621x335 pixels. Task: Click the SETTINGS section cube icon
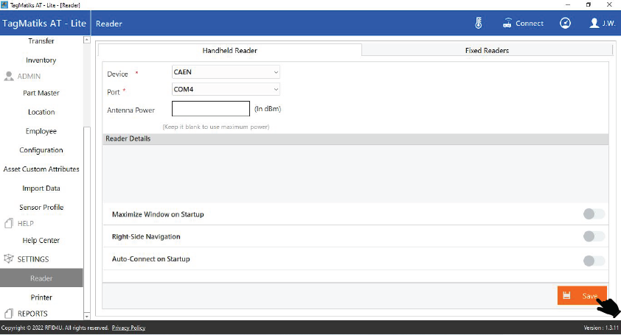(9, 259)
